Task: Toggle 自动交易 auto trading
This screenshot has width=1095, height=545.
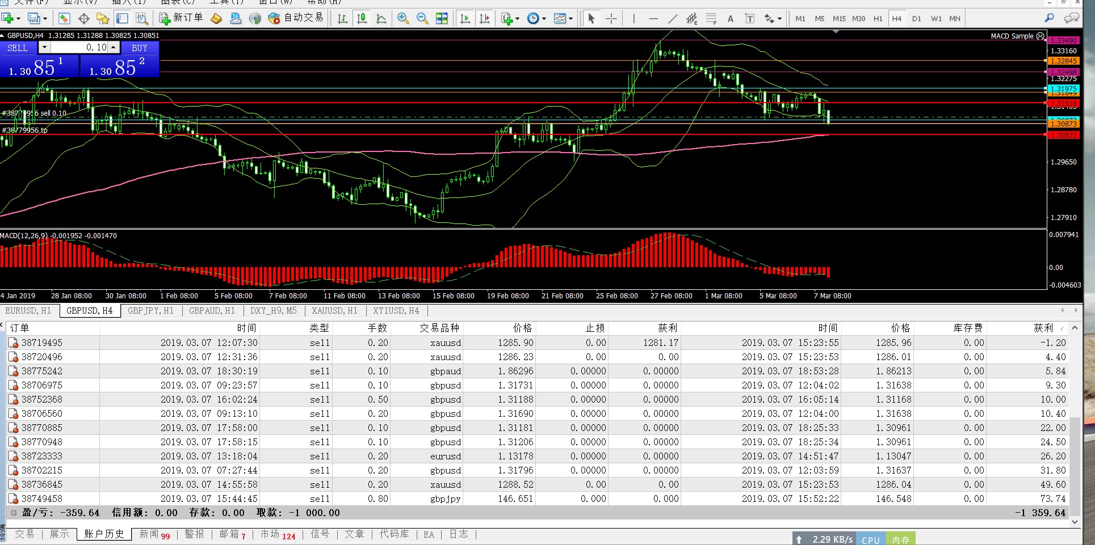Action: [296, 18]
